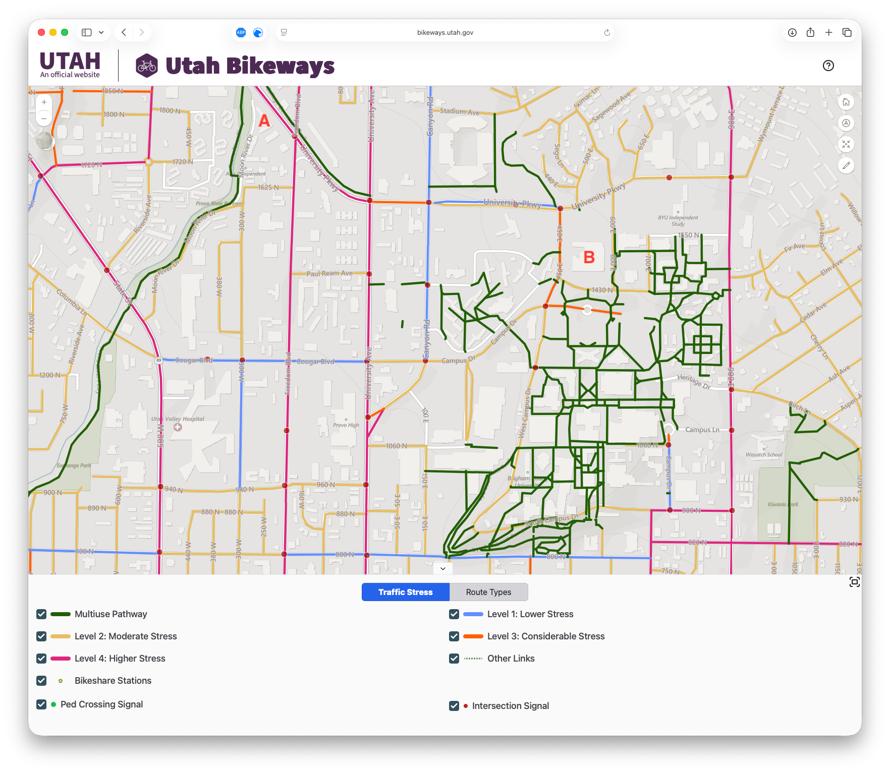Open the pencil draw tool
Image resolution: width=890 pixels, height=773 pixels.
tap(846, 165)
